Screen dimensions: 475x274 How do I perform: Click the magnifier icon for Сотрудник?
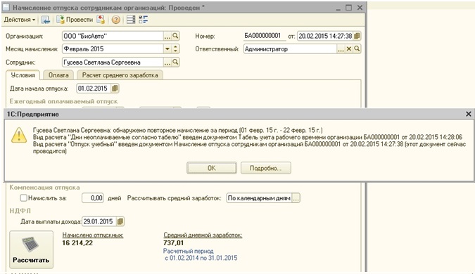point(175,63)
